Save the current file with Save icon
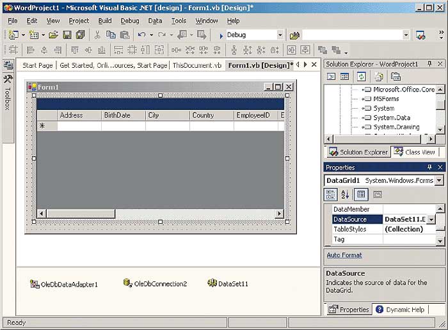448x330 pixels. [x=67, y=35]
